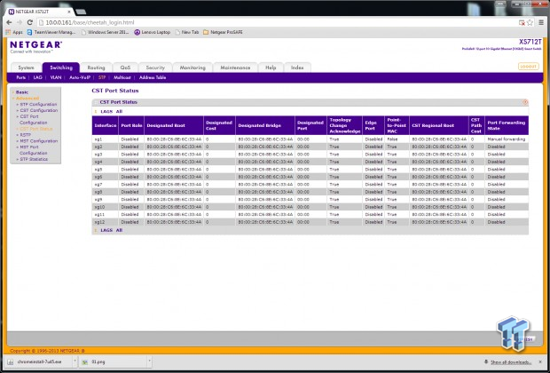Go back with the browser back arrow

pyautogui.click(x=9, y=22)
